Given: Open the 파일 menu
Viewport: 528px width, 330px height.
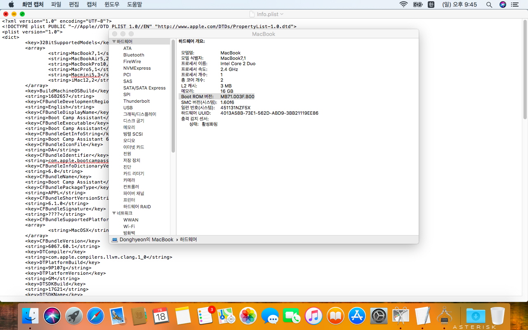Looking at the screenshot, I should [x=56, y=5].
